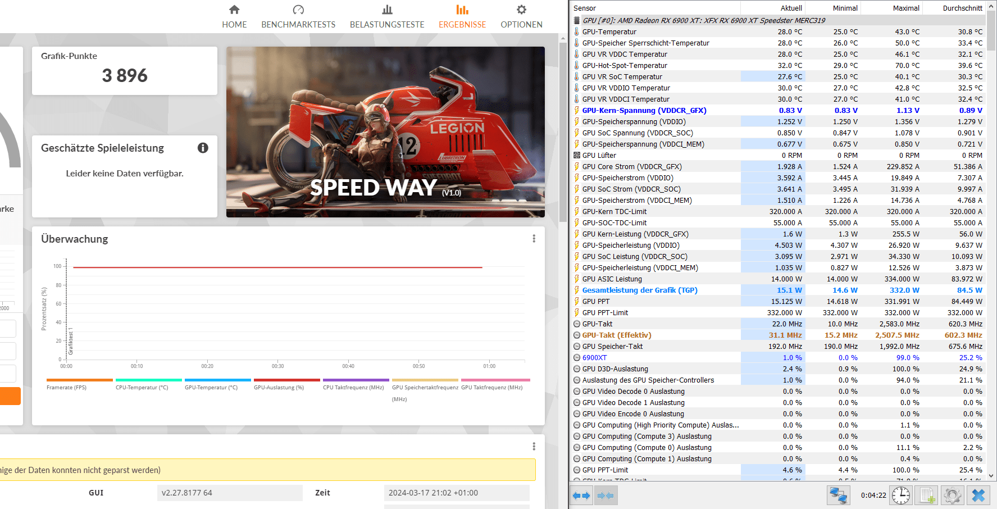Click the clock icon beside GPU-Takt
Image resolution: width=997 pixels, height=509 pixels.
pyautogui.click(x=576, y=324)
